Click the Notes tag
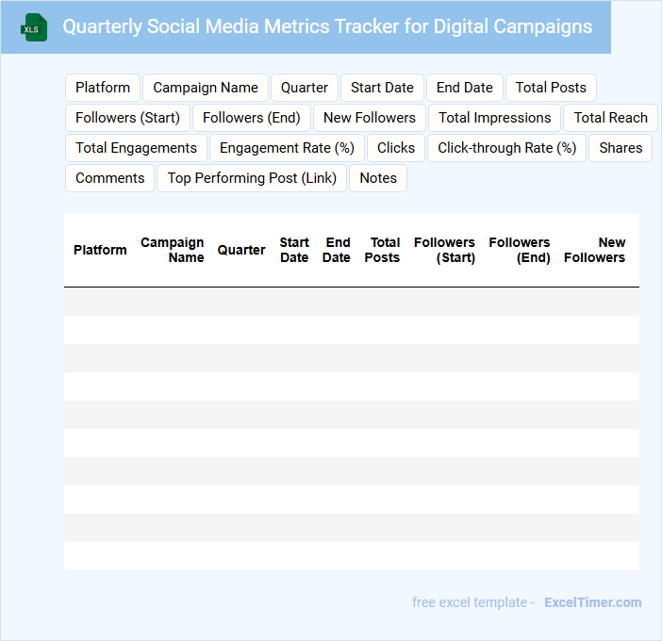Viewport: 662px width, 641px height. [x=378, y=178]
